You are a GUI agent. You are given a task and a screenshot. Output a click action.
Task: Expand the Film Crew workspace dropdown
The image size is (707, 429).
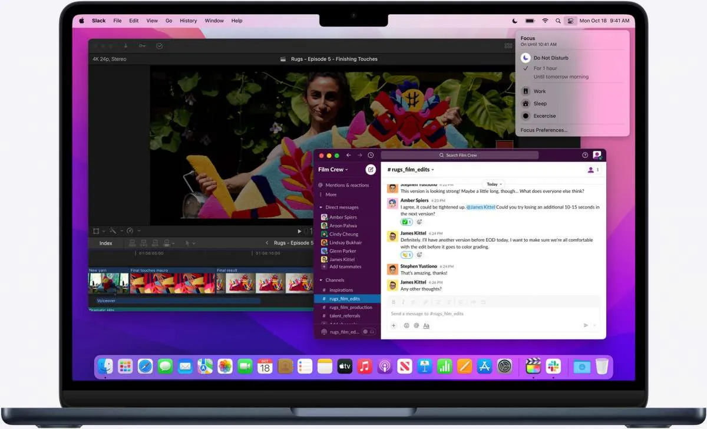[x=333, y=170]
